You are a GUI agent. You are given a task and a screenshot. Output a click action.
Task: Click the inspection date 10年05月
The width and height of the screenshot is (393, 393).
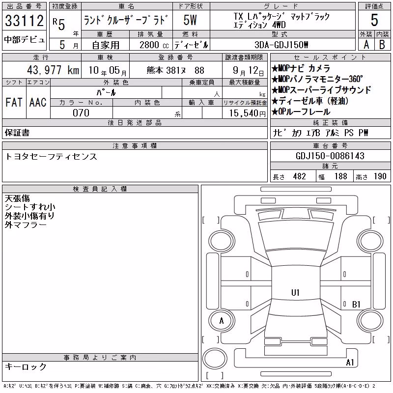(108, 70)
